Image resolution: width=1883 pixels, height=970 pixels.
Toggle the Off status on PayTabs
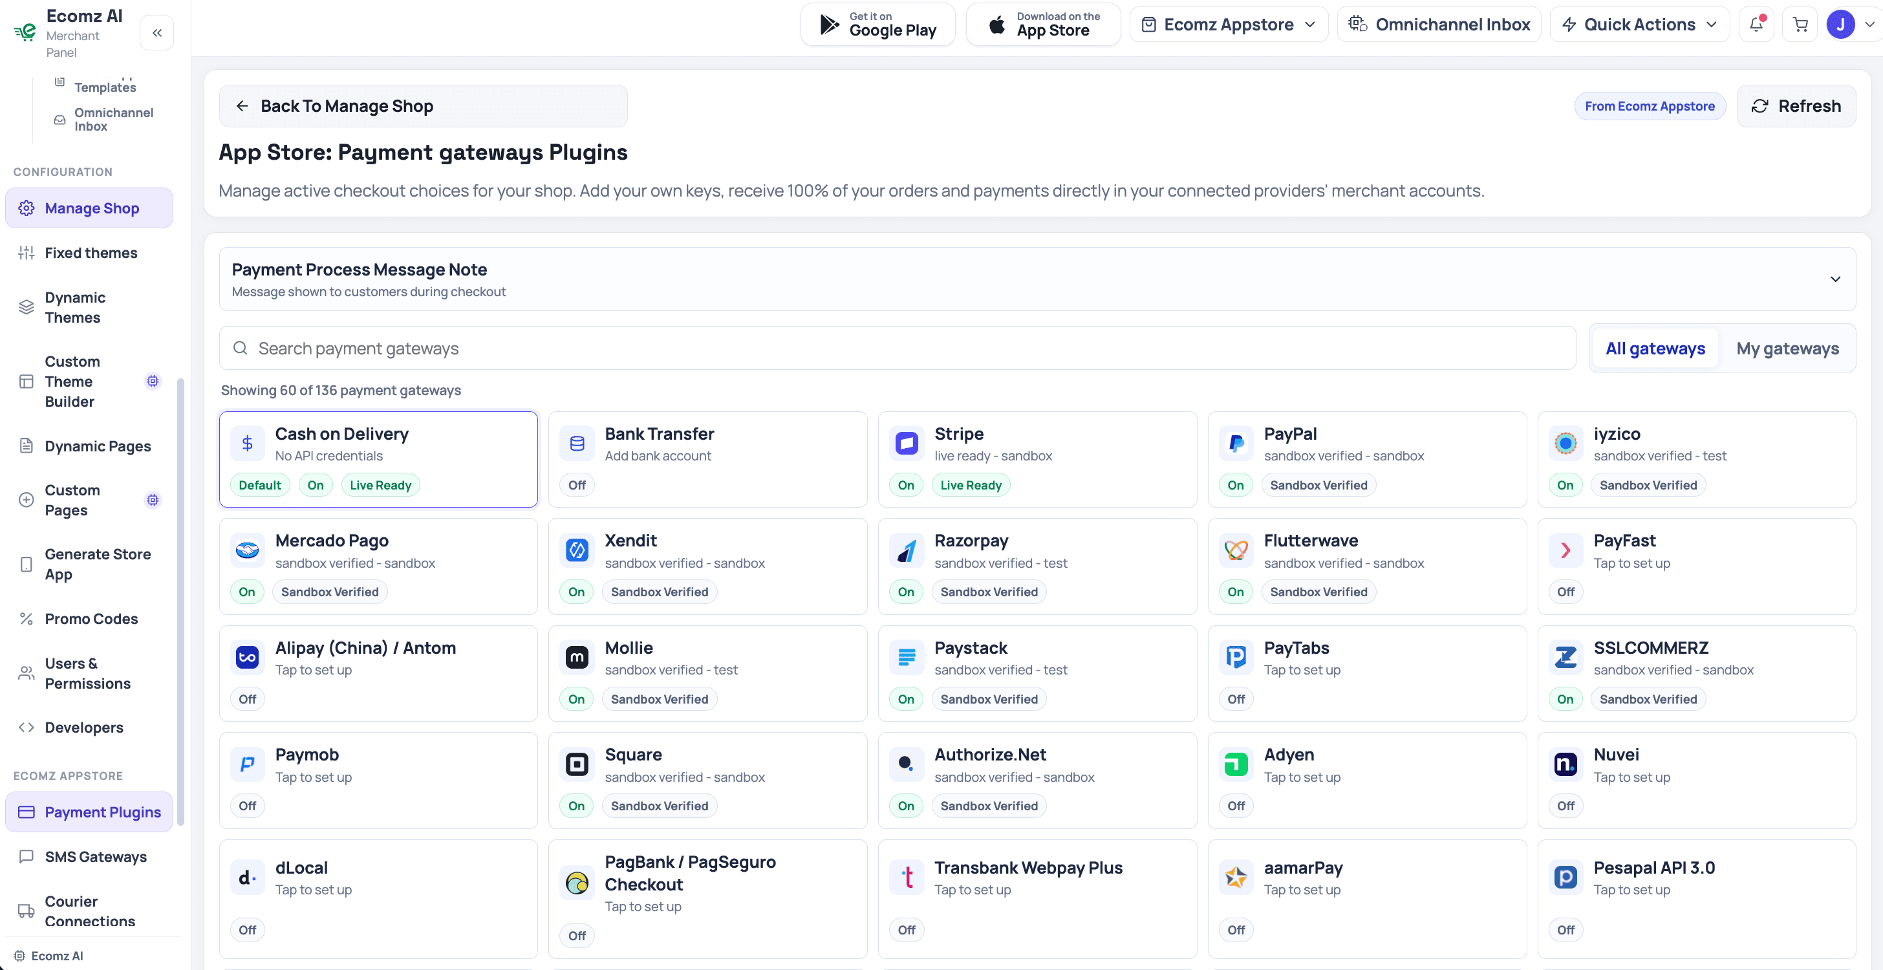1236,700
